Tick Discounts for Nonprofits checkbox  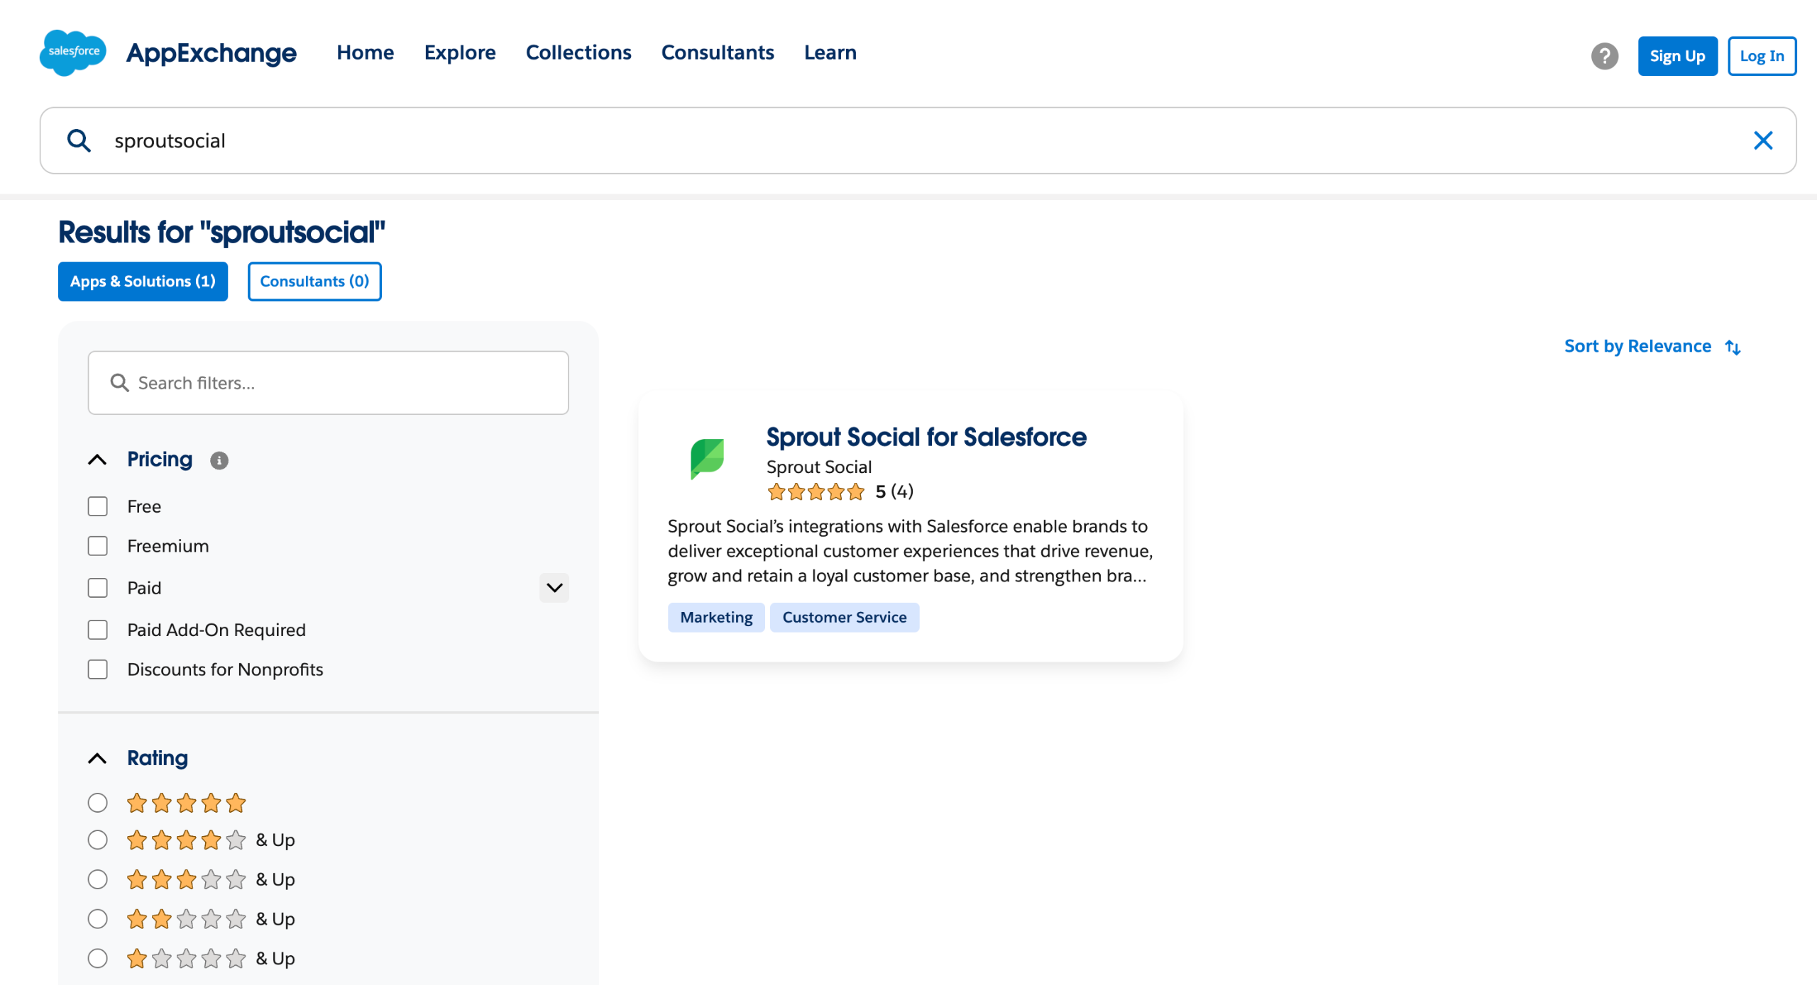click(x=97, y=669)
